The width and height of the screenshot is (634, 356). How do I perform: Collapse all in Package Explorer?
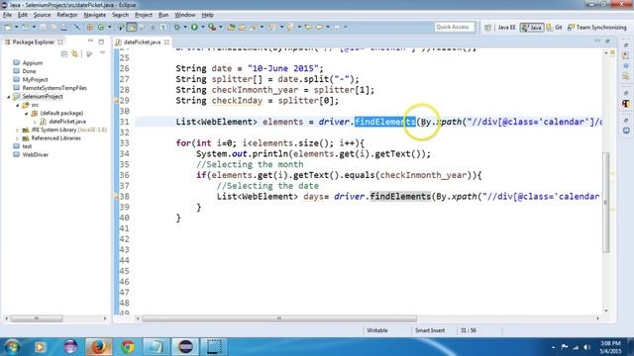point(64,53)
